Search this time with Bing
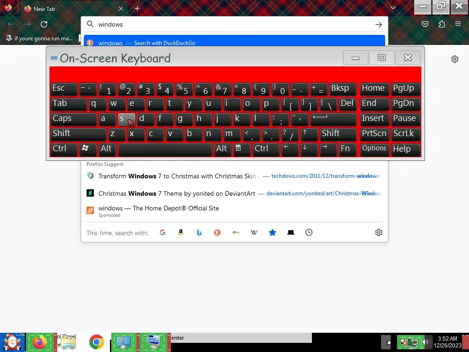 199,232
